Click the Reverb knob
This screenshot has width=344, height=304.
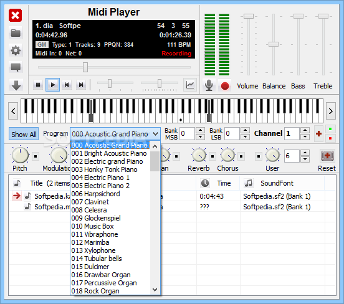click(x=199, y=155)
